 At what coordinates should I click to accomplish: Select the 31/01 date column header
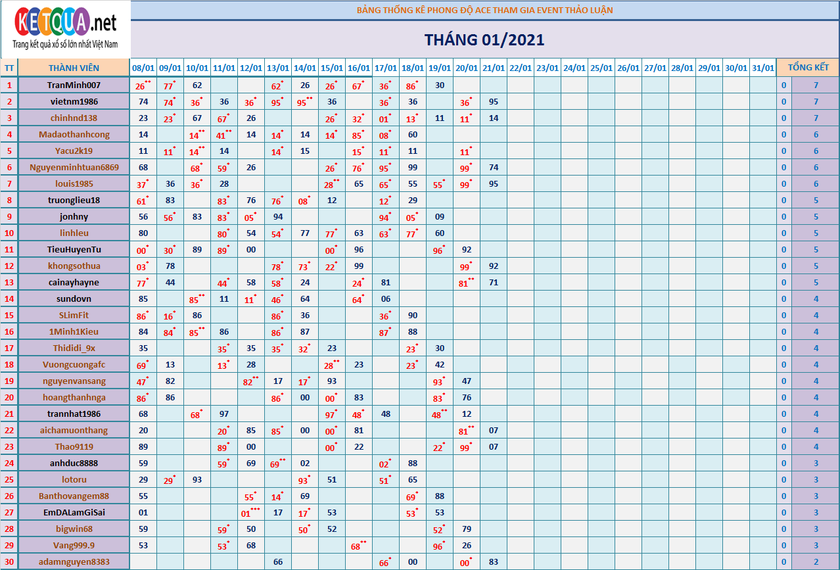[x=762, y=68]
